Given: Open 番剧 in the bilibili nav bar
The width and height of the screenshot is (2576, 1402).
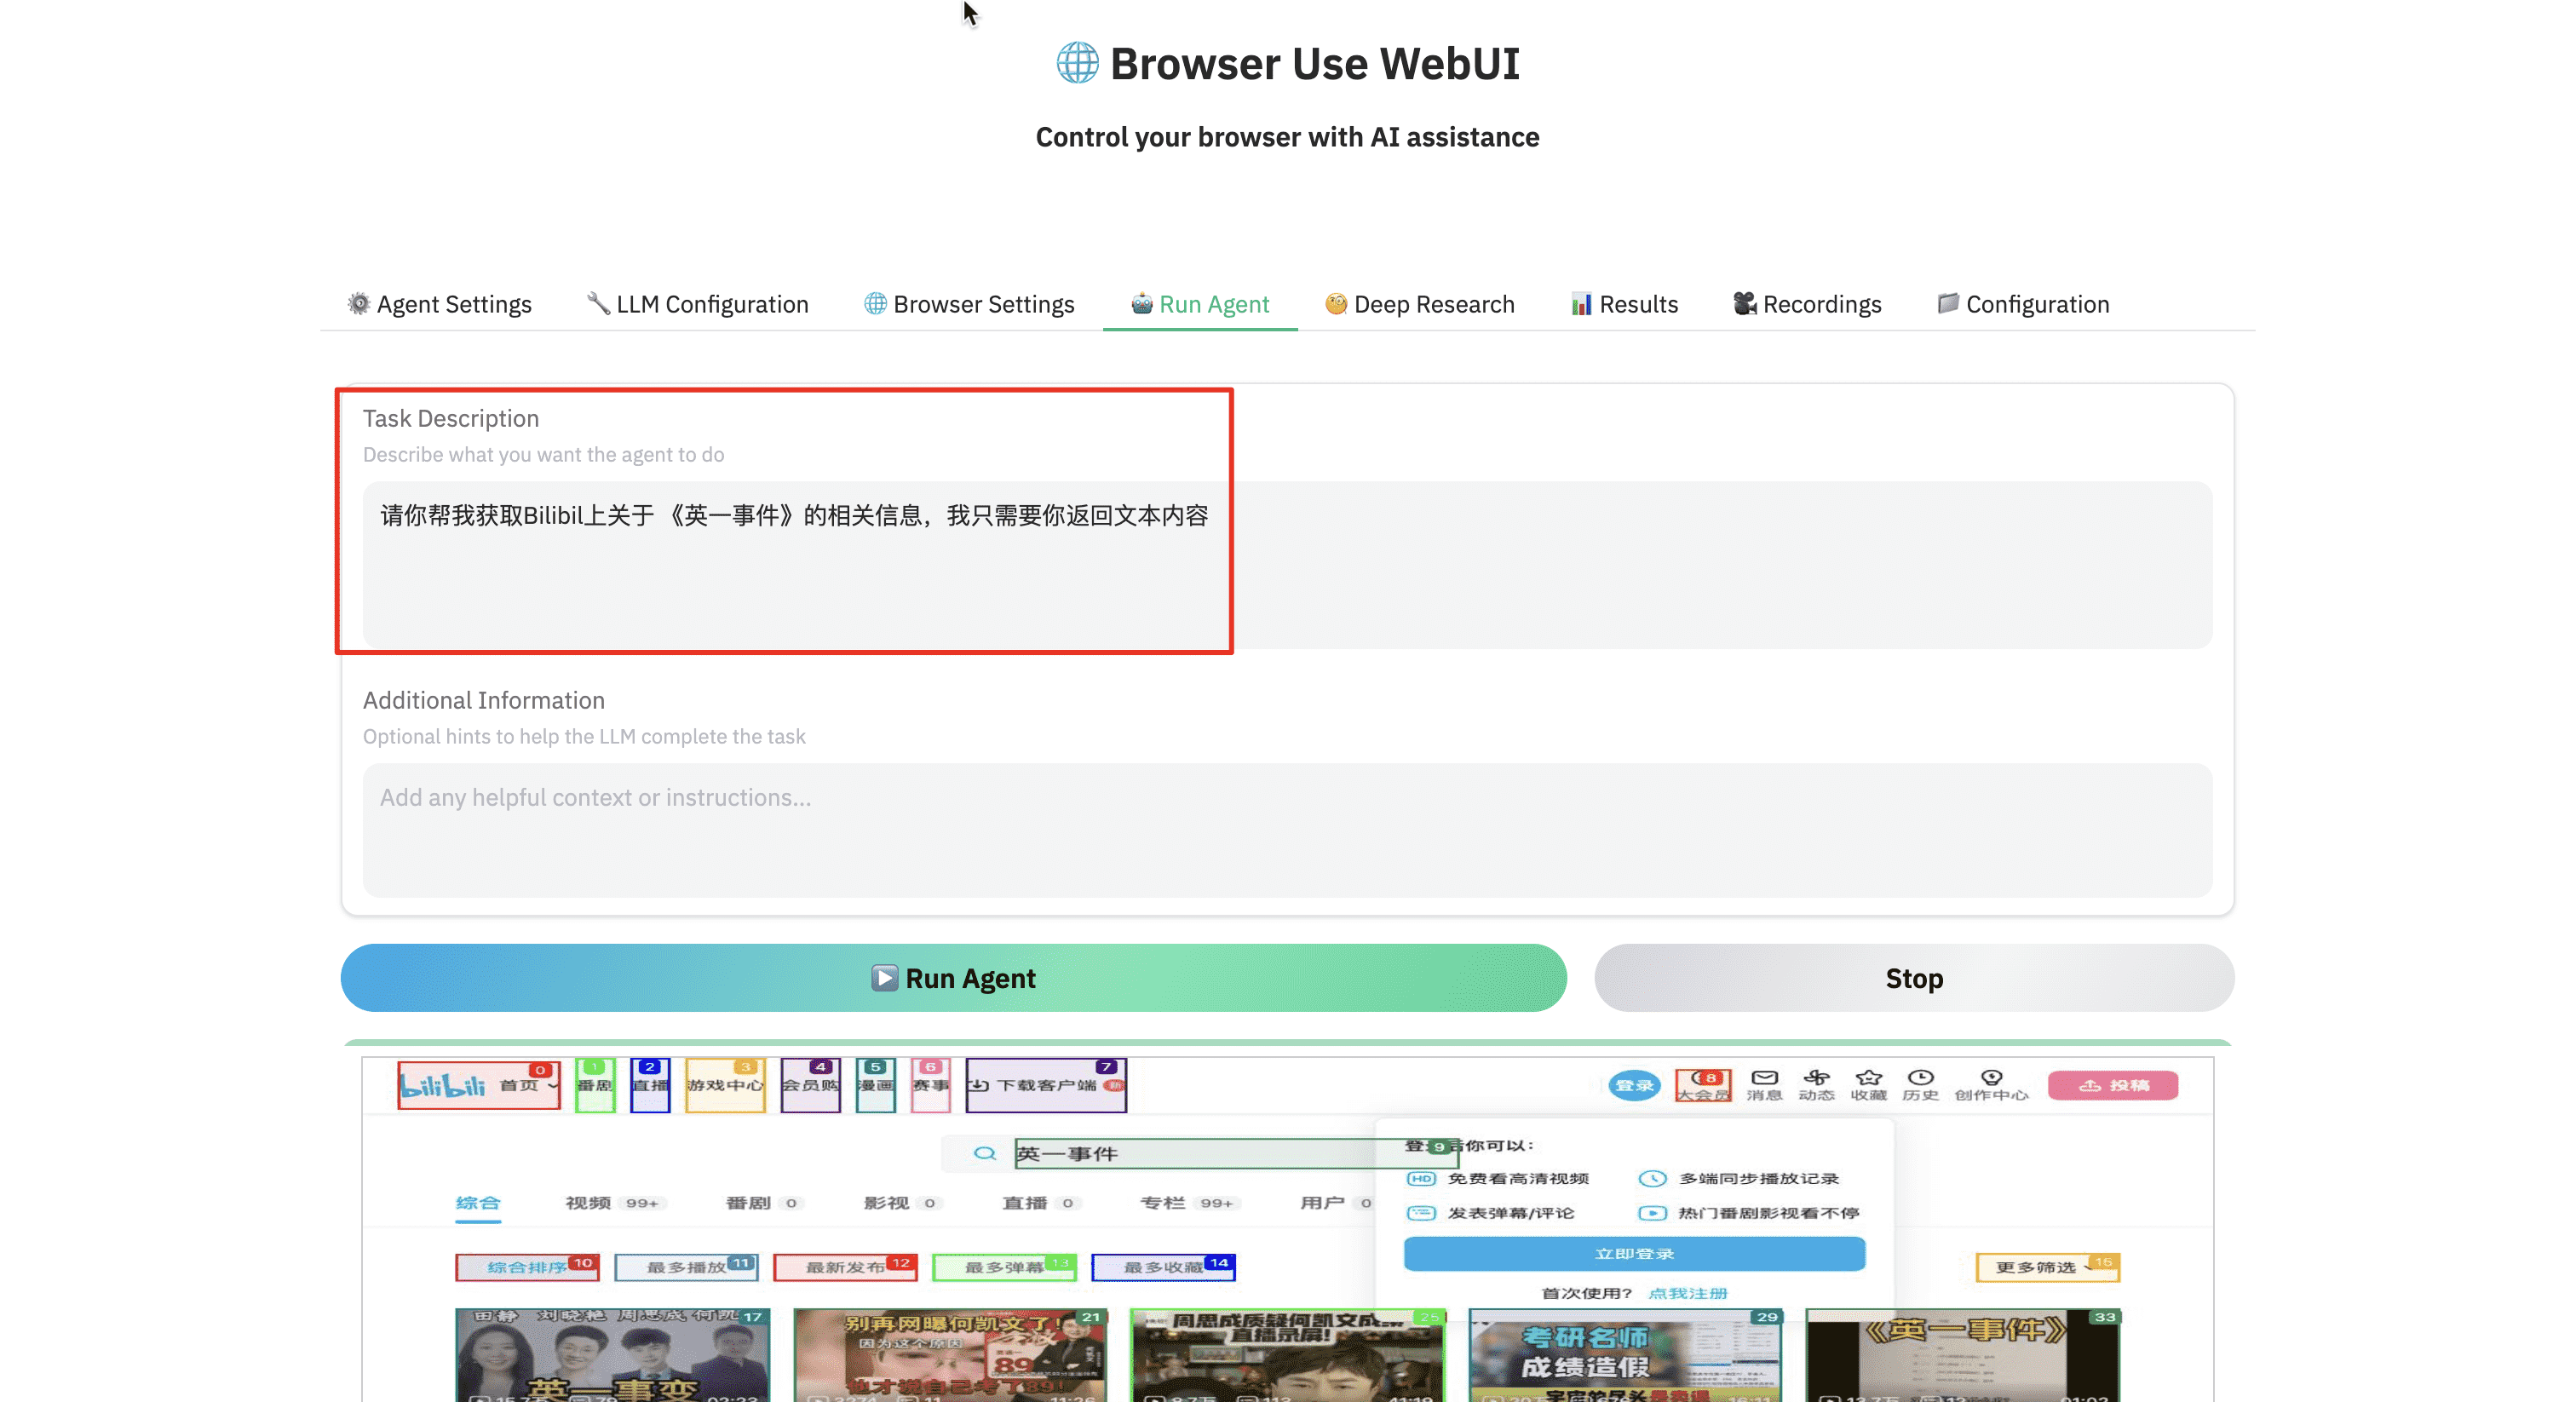Looking at the screenshot, I should click(595, 1086).
